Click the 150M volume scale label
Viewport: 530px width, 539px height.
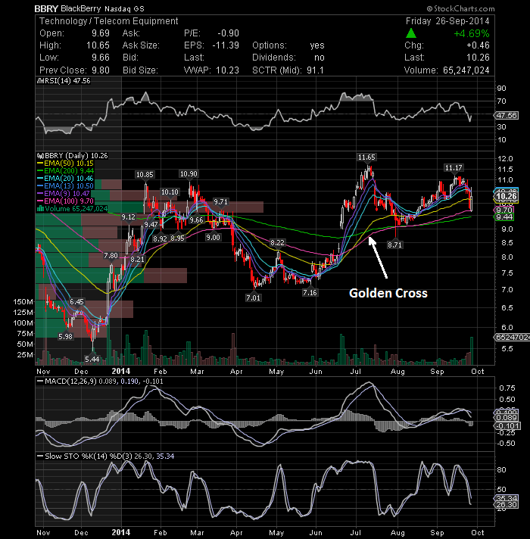click(23, 302)
